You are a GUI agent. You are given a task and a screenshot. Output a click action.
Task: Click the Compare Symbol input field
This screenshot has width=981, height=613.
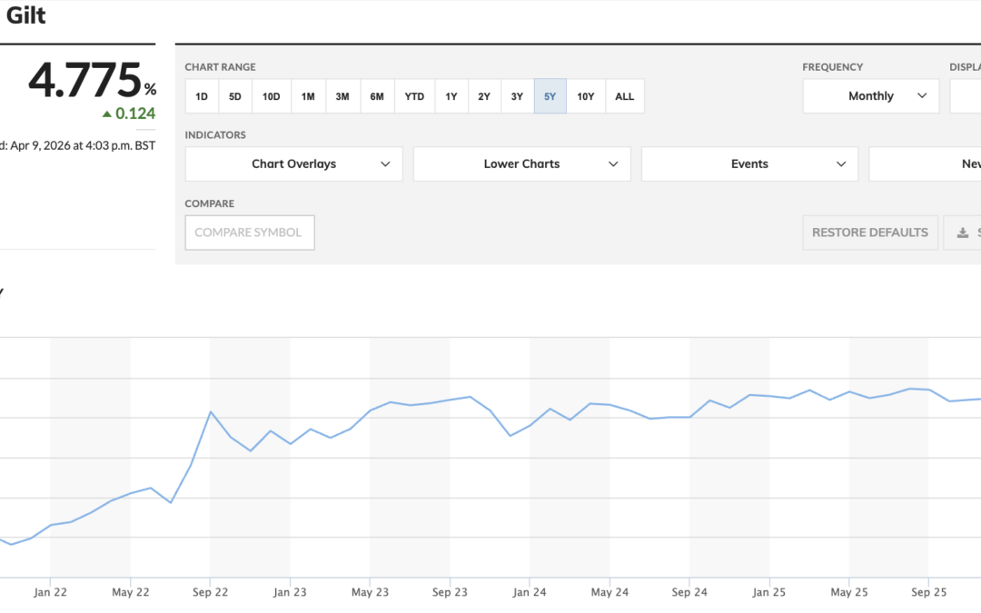tap(250, 232)
